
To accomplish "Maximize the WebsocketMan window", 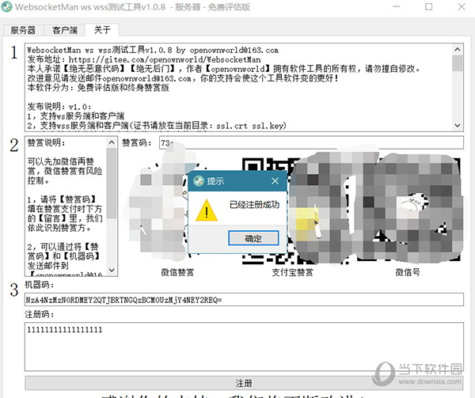I will point(428,6).
